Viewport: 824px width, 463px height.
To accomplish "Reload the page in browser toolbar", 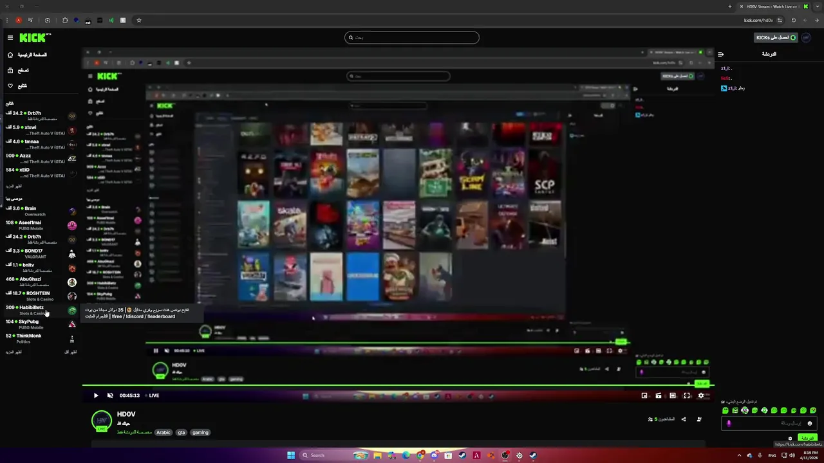I will click(x=793, y=20).
